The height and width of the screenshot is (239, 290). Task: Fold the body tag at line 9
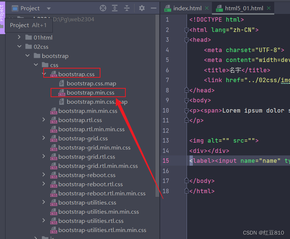coord(187,100)
